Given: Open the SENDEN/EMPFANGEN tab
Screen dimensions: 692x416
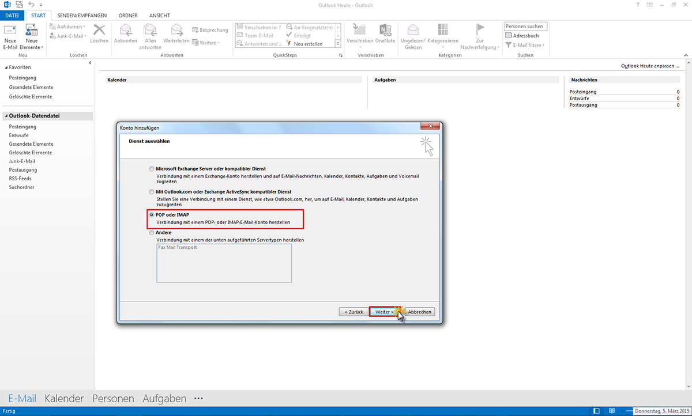Looking at the screenshot, I should (x=81, y=16).
